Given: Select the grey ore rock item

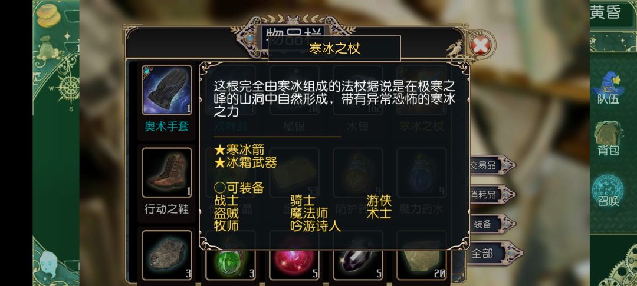Looking at the screenshot, I should [x=166, y=255].
